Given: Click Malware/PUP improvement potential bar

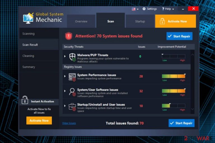Looking at the screenshot, I should (x=174, y=56).
